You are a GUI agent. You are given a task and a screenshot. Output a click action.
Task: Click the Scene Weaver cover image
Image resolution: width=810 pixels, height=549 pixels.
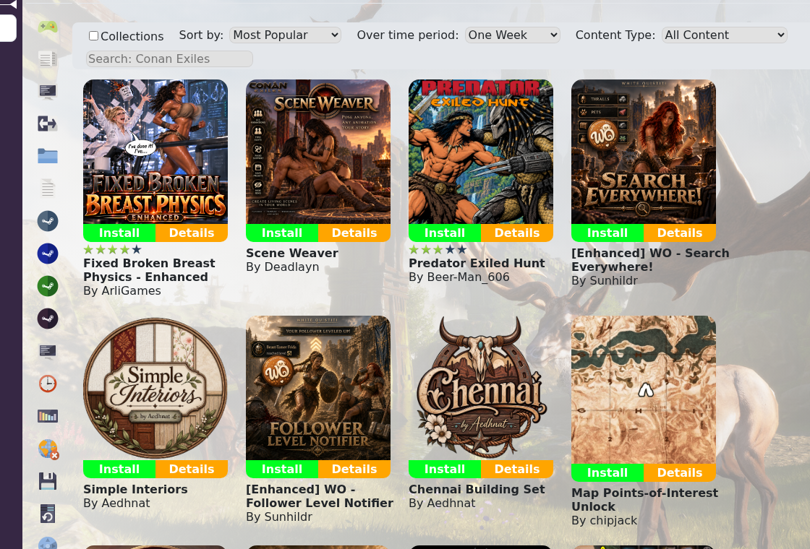(x=318, y=152)
